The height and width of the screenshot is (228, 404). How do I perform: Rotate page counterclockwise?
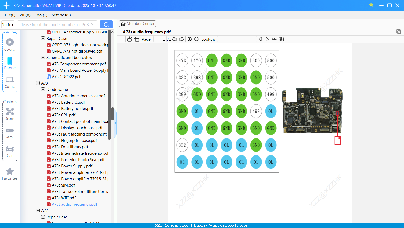coord(129,39)
